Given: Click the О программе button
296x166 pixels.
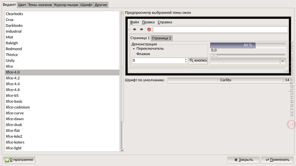Looking at the screenshot, I should [x=19, y=160].
